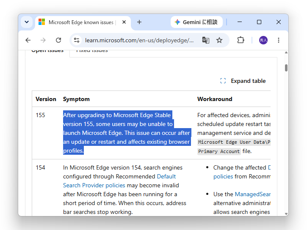Open a new tab with plus button
307x230 pixels.
click(x=139, y=22)
